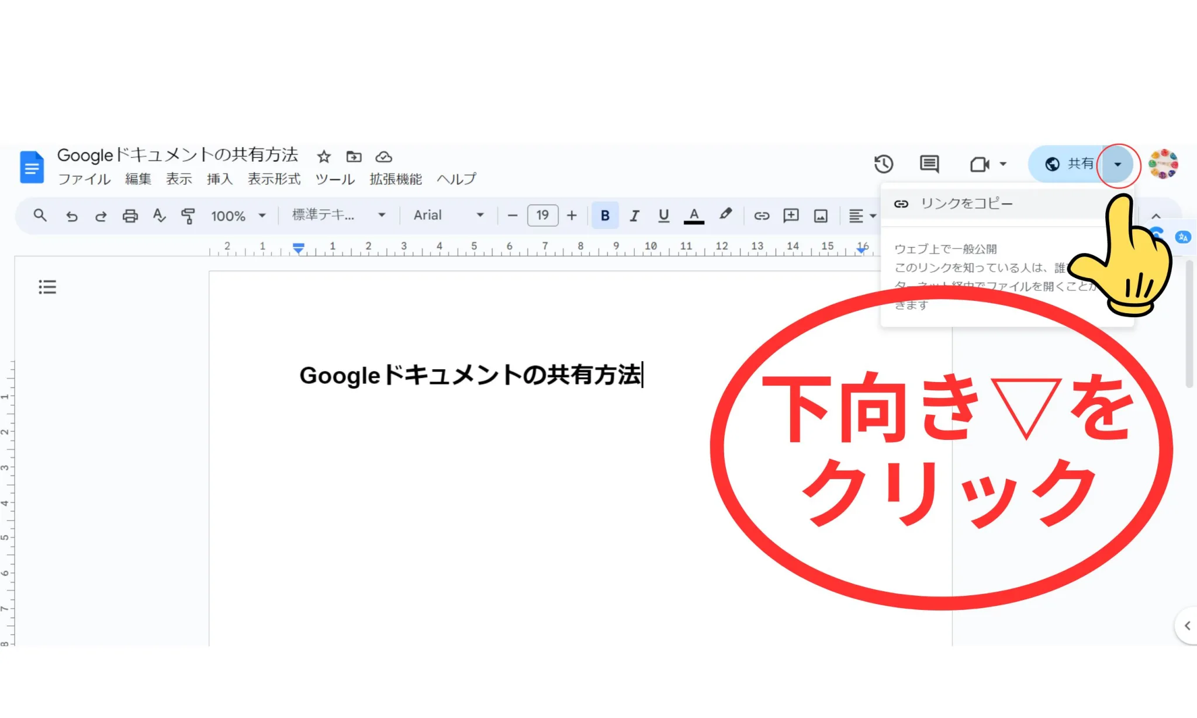Insert an image from toolbar

(x=821, y=216)
